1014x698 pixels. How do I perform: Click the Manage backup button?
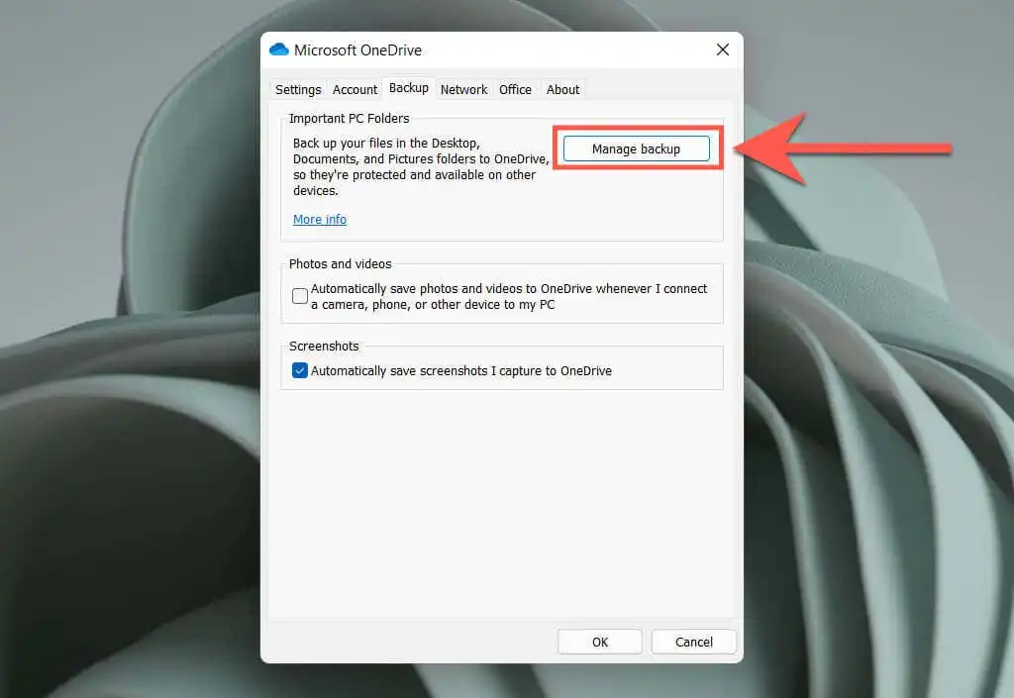(637, 149)
